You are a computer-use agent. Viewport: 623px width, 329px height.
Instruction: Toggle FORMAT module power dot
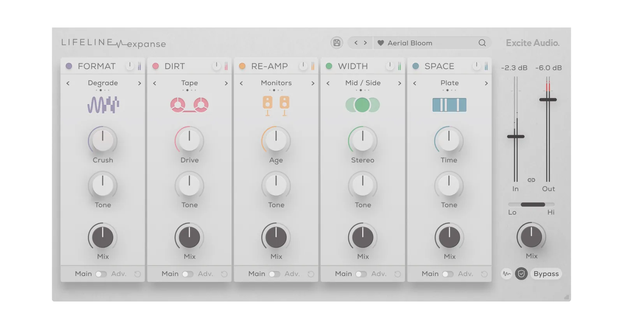tap(69, 66)
